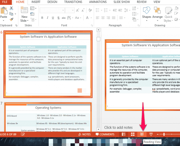Switch to Reading View icon

pos(142,134)
